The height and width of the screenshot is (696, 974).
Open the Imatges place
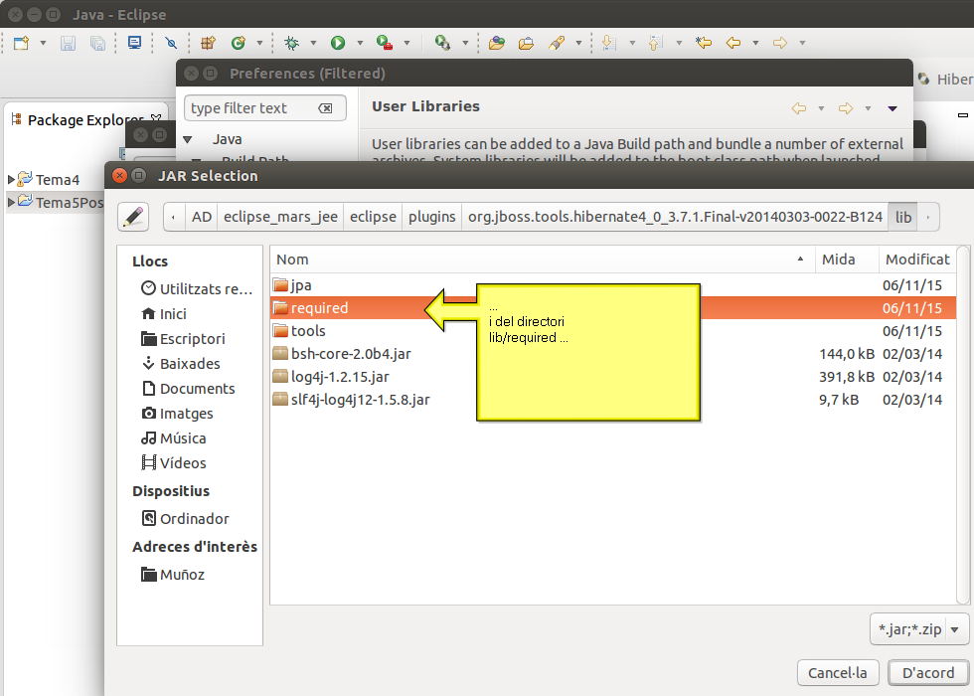click(177, 414)
